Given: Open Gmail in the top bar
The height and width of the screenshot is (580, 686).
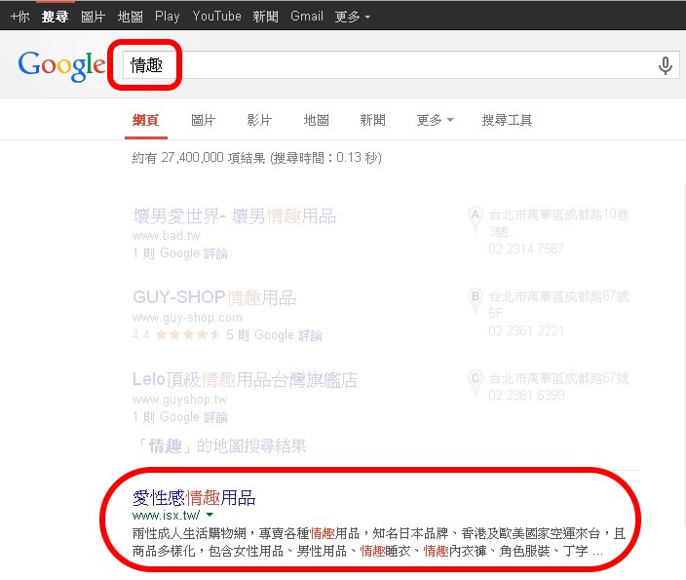Looking at the screenshot, I should click(x=307, y=17).
